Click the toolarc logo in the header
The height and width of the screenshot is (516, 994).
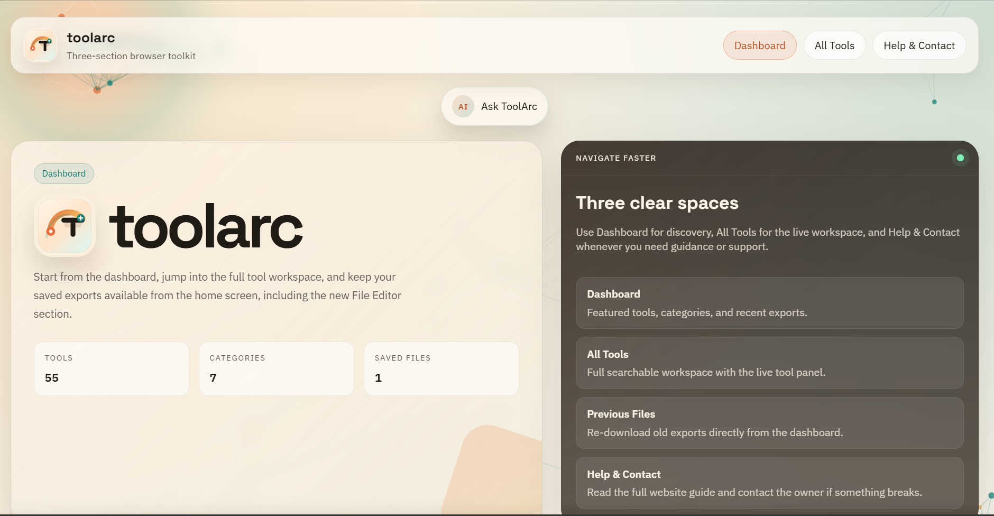(x=41, y=45)
